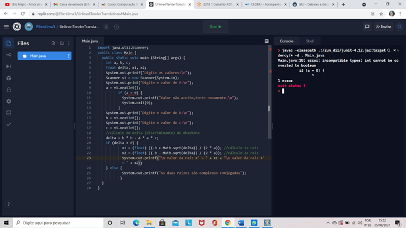The width and height of the screenshot is (406, 228).
Task: Open the Unit tests checkmark sidebar icon
Action: click(x=9, y=125)
